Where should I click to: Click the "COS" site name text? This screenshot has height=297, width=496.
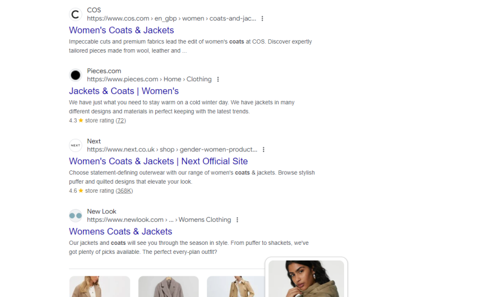pyautogui.click(x=94, y=10)
